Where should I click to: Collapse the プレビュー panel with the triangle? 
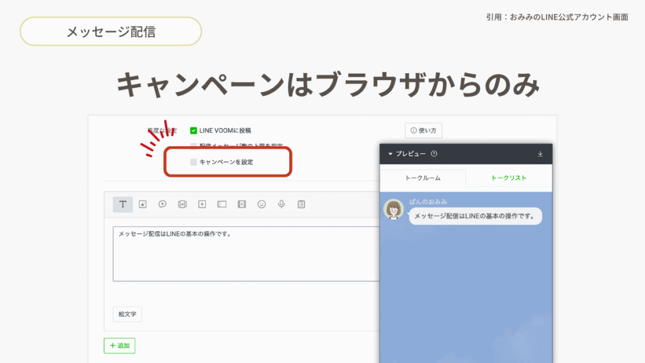pos(390,154)
